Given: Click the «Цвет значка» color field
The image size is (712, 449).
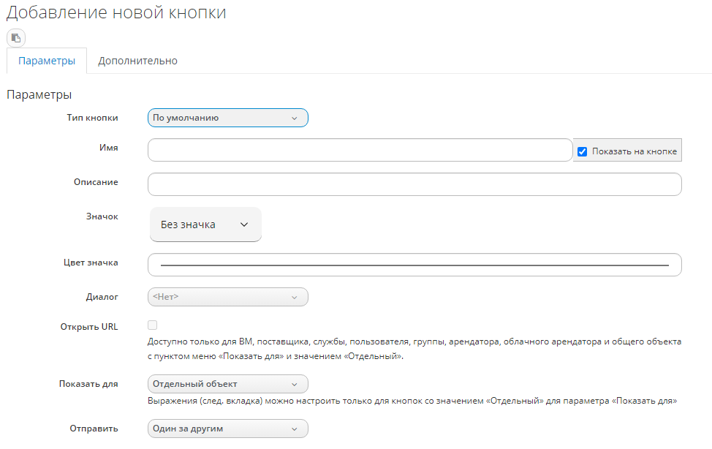Looking at the screenshot, I should [414, 265].
